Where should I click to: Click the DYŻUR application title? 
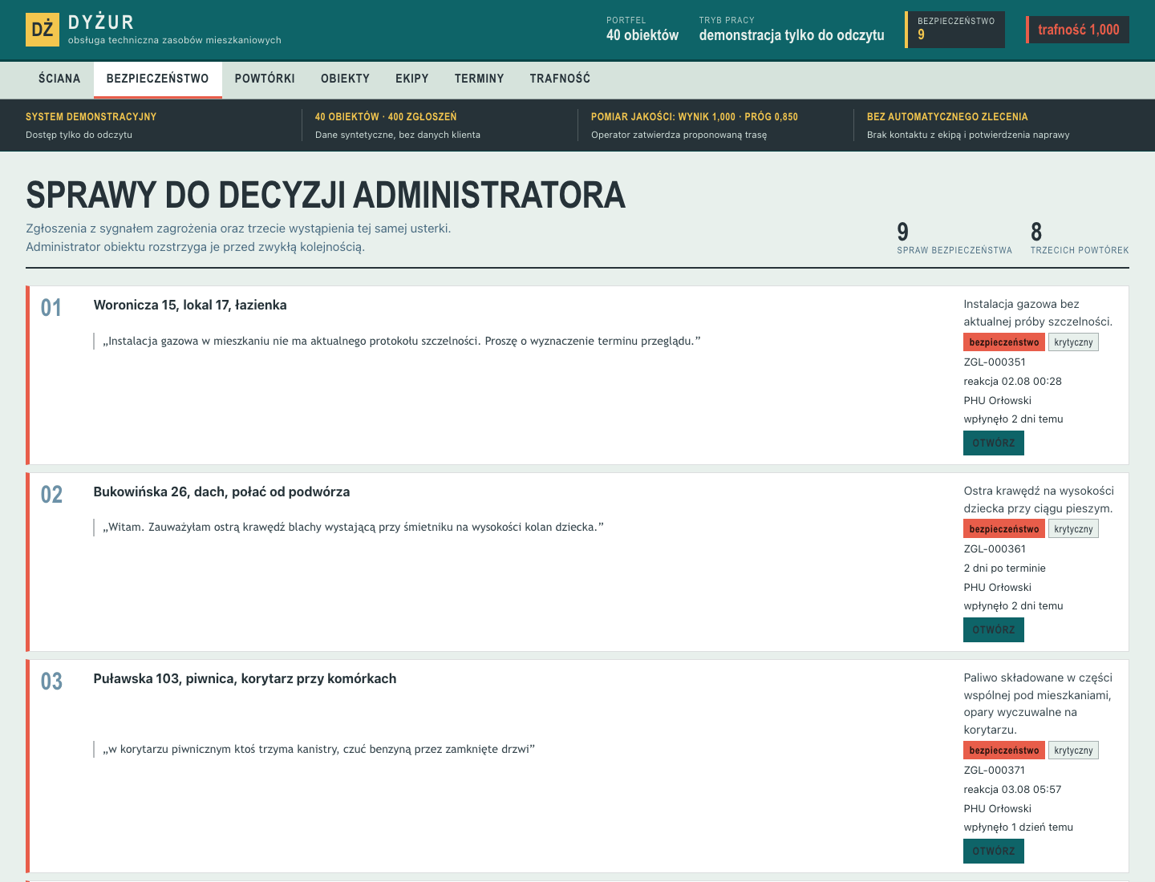point(101,22)
